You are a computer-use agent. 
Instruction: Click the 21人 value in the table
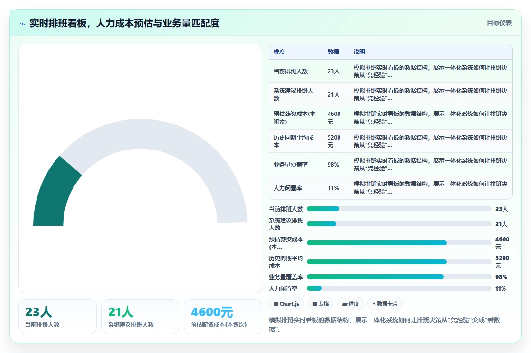(x=333, y=94)
